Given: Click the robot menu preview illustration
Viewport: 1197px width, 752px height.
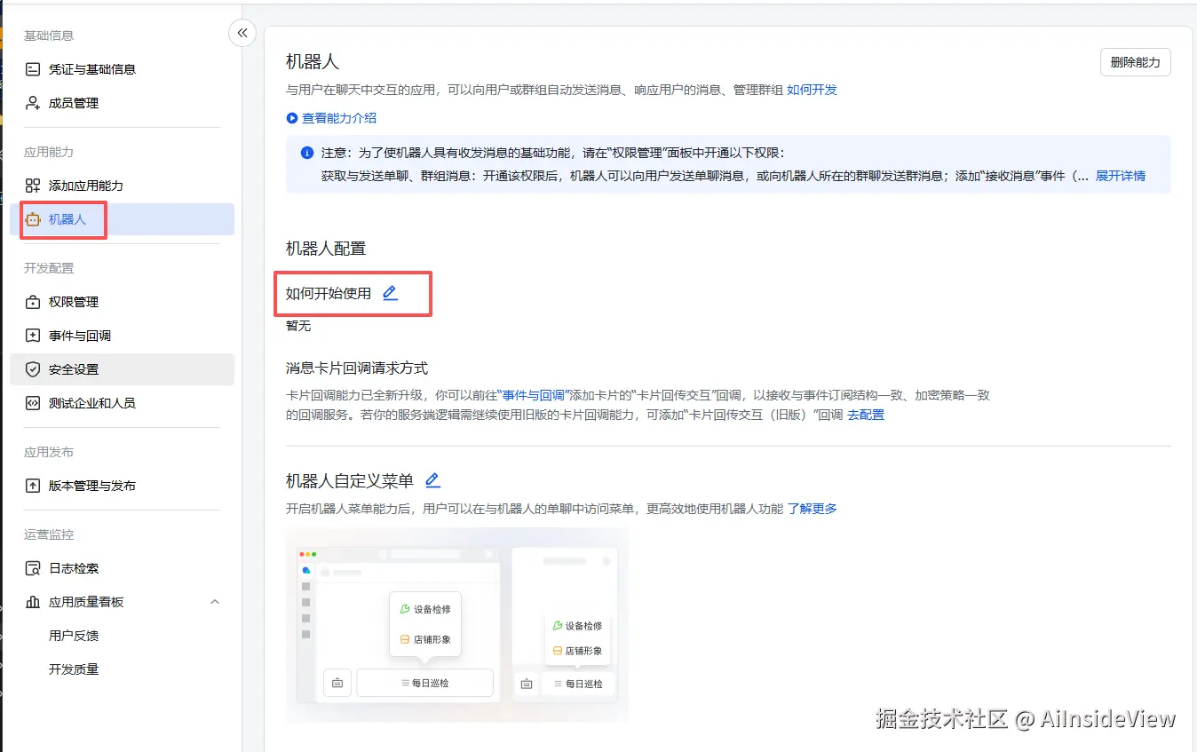Looking at the screenshot, I should point(457,625).
